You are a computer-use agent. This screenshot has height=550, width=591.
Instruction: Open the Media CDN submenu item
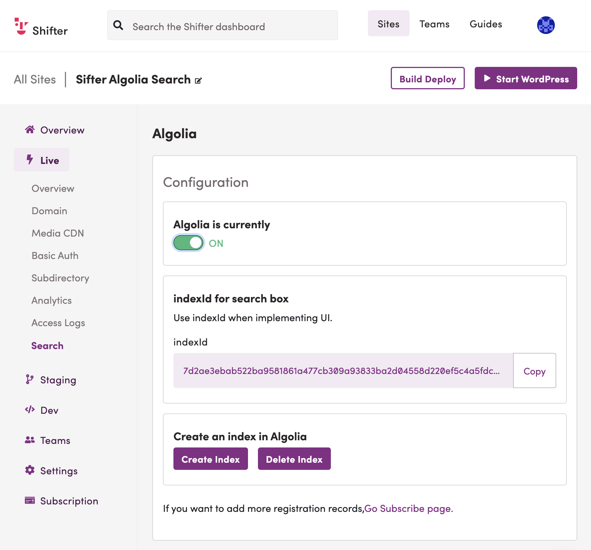[58, 233]
